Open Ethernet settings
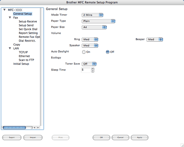 (x=24, y=56)
